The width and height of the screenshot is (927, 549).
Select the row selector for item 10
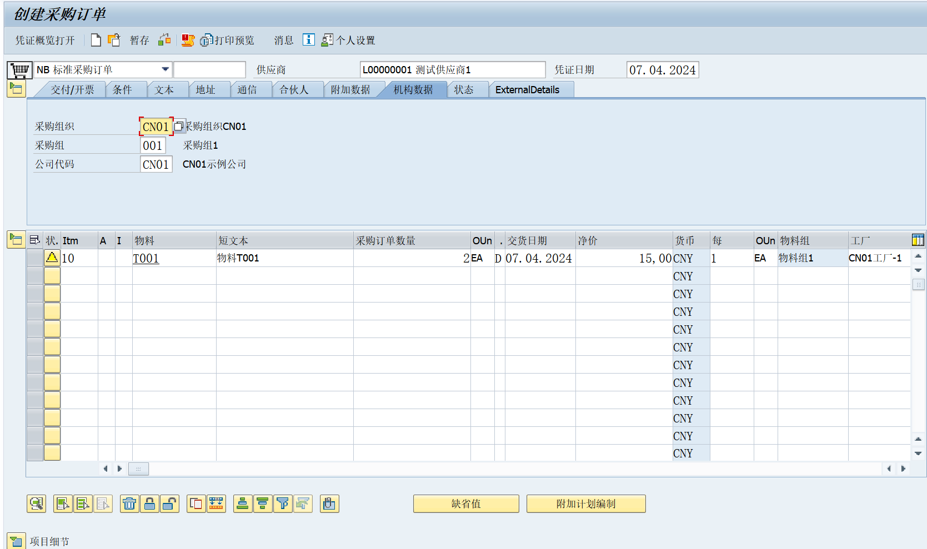tap(35, 258)
